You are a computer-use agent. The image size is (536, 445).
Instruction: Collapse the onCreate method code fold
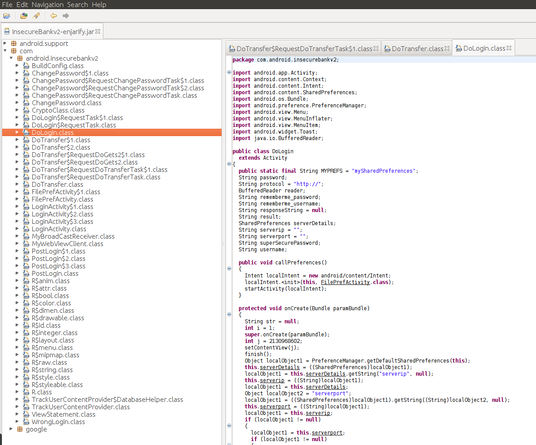[x=229, y=314]
